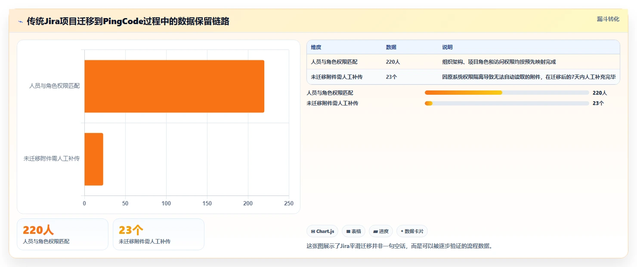Click the 23个 value beside the progress bar
The height and width of the screenshot is (267, 637).
tap(598, 103)
